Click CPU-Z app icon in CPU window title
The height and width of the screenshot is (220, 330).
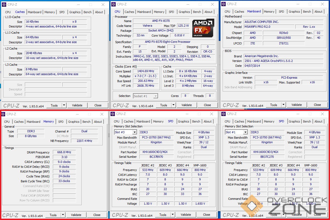tap(114, 4)
